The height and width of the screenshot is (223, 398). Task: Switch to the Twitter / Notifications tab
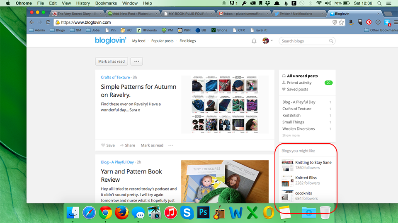298,14
